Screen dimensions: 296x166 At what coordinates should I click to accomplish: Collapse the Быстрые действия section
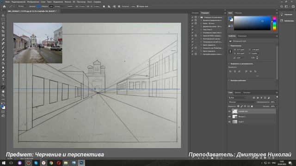229,80
